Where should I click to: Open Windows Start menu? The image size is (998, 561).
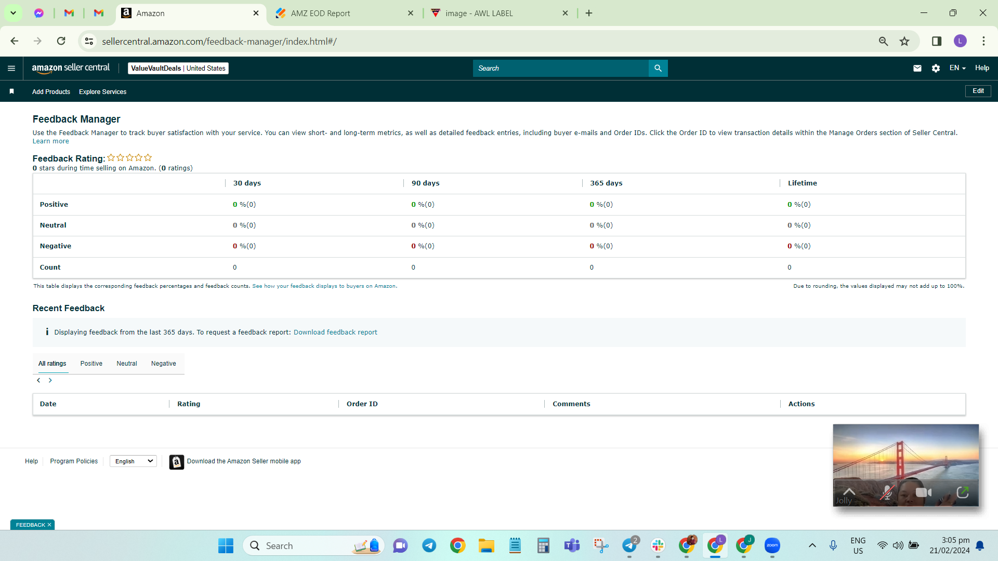tap(226, 546)
